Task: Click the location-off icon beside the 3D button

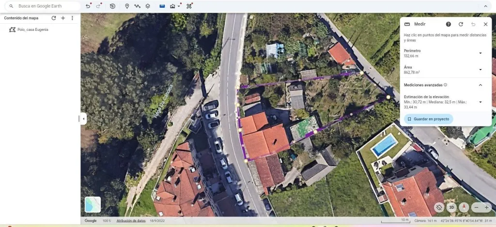Action: [439, 207]
